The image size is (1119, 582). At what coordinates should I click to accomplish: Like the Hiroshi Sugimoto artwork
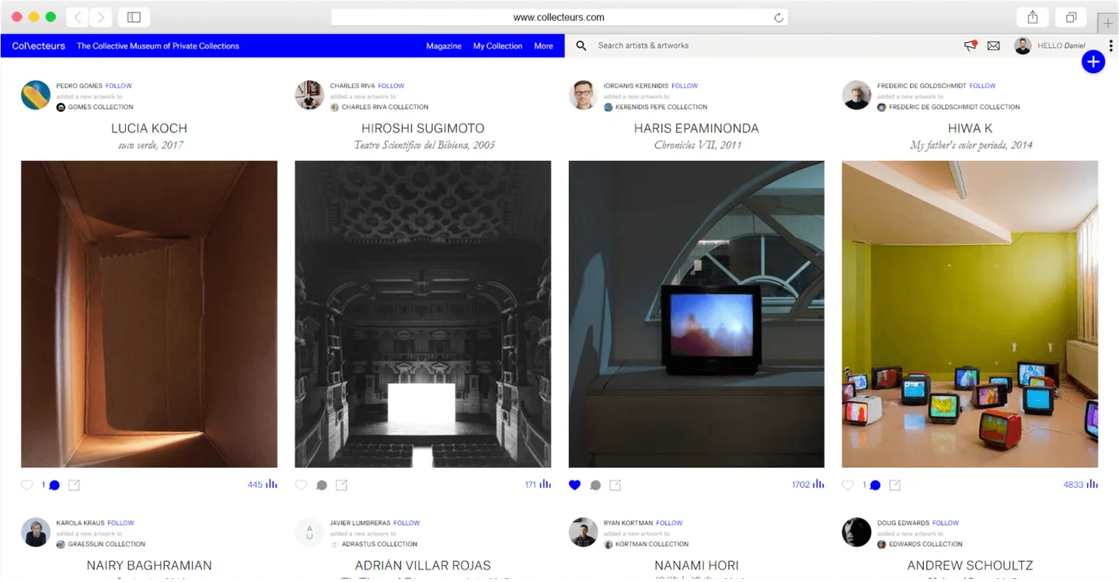[301, 485]
